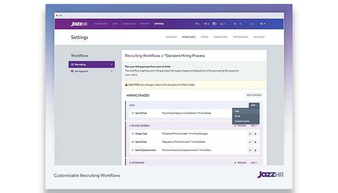This screenshot has height=193, width=338.
Task: Delete the Assign Task row using trash icon
Action: [255, 134]
